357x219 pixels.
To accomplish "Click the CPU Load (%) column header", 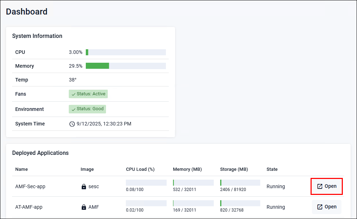I will click(140, 169).
